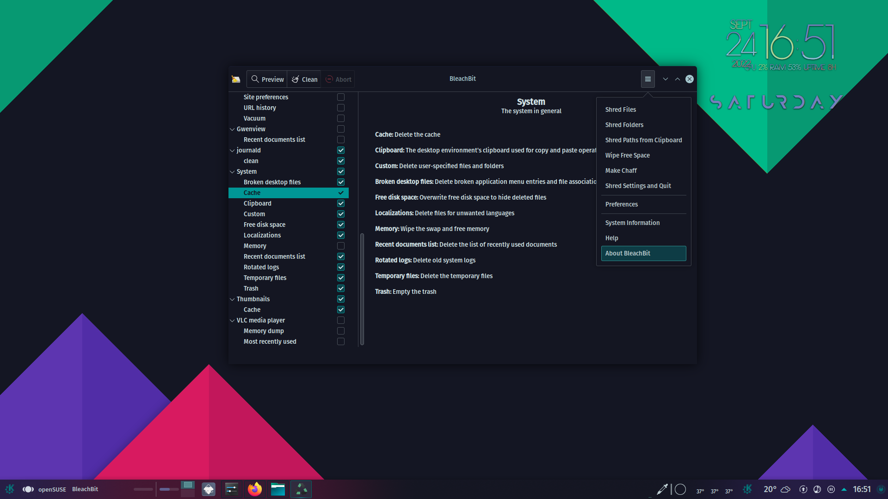This screenshot has height=499, width=888.
Task: Uncheck the Trash checkbox
Action: point(341,288)
